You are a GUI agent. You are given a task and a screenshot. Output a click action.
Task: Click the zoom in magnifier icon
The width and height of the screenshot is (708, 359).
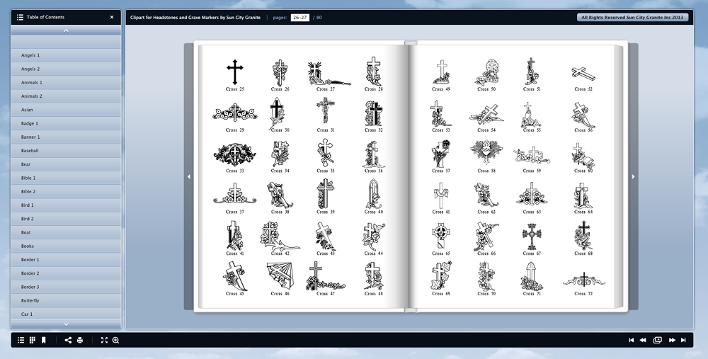(x=115, y=340)
